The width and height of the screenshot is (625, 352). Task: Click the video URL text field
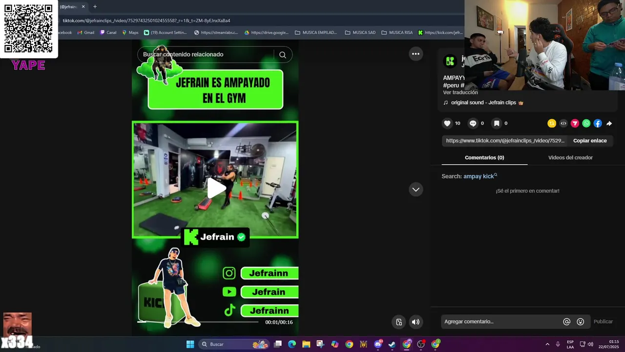point(505,141)
